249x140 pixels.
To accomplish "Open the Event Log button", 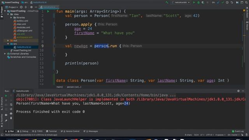I will tap(238, 131).
